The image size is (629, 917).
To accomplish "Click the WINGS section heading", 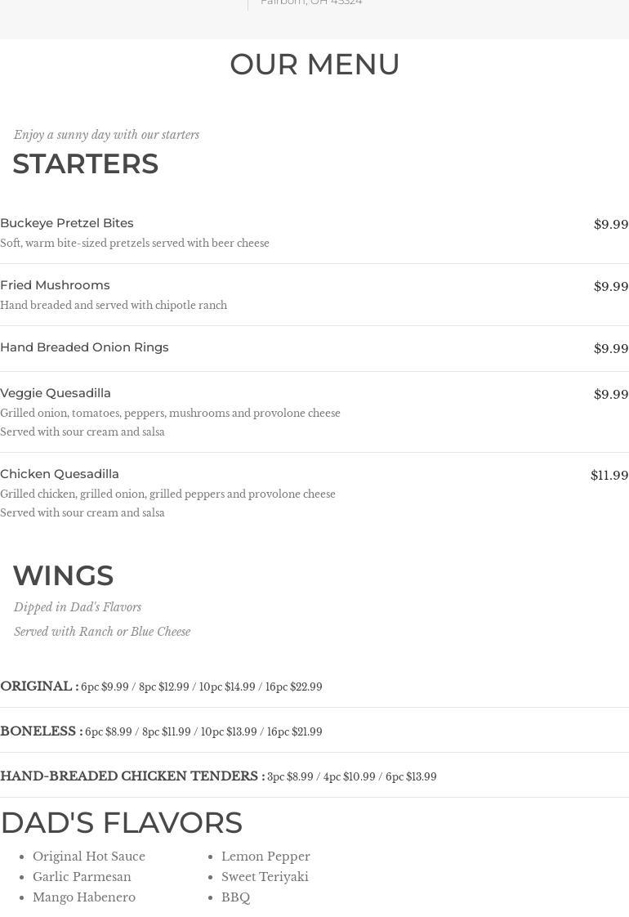I will [63, 575].
